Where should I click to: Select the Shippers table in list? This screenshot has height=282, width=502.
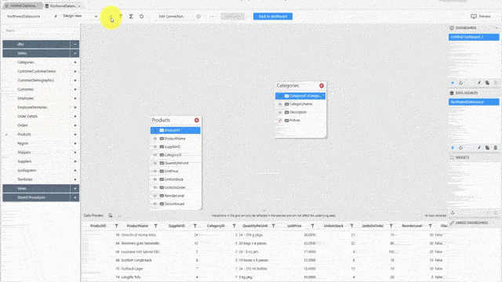(x=24, y=152)
